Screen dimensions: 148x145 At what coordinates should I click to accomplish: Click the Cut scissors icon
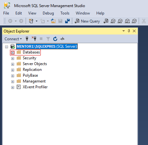click(144, 21)
